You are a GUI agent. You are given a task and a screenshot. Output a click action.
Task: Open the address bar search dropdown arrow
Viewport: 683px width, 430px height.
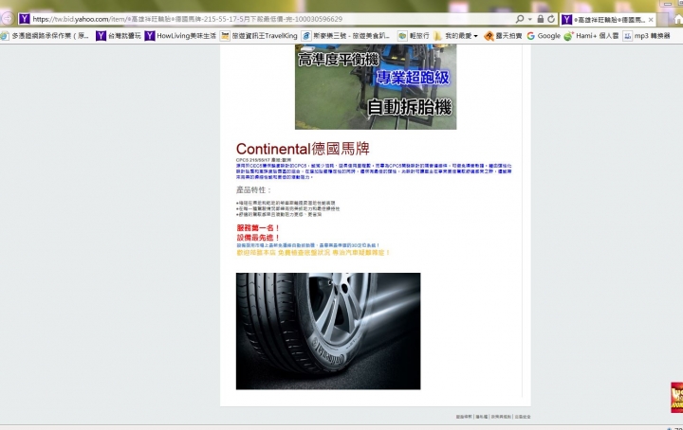[x=529, y=19]
